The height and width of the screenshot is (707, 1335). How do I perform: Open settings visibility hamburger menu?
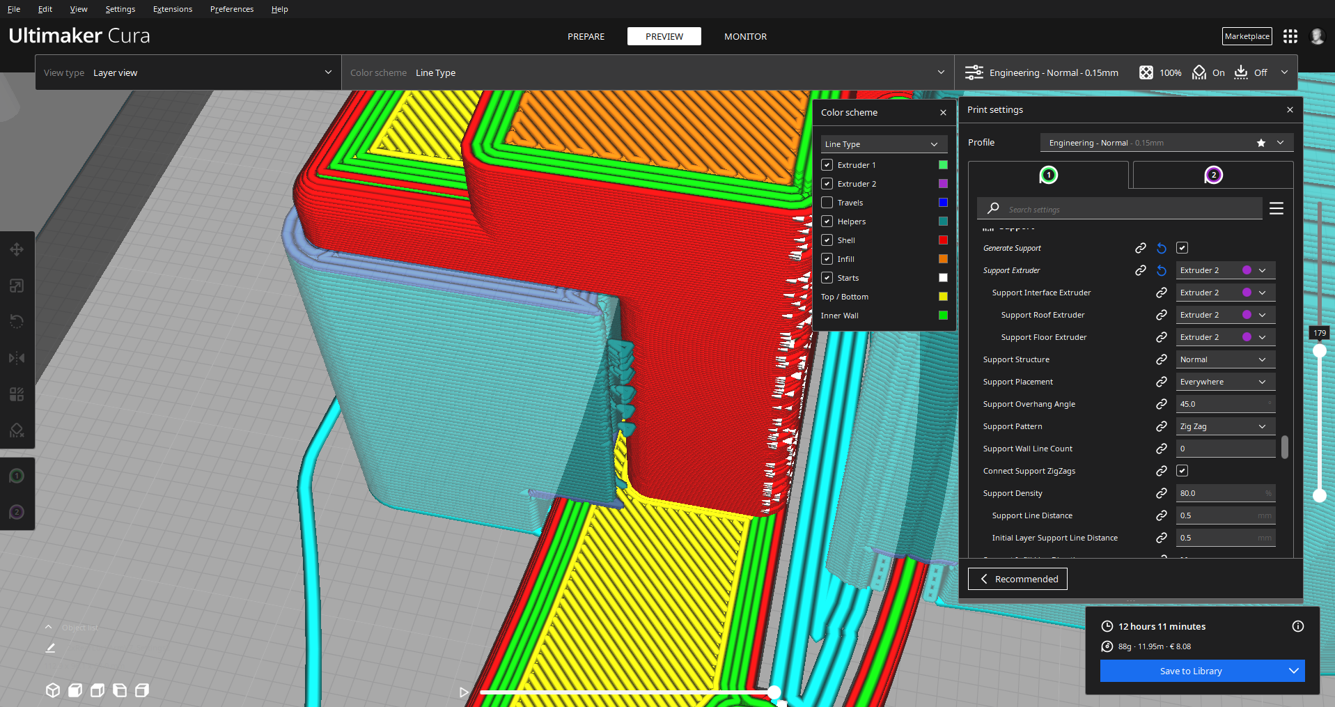pos(1277,208)
